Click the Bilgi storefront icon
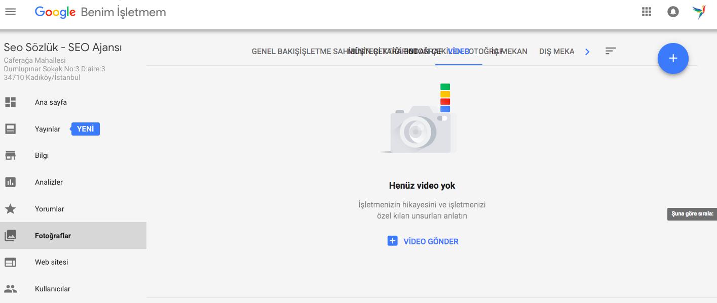Image resolution: width=717 pixels, height=303 pixels. coord(11,155)
